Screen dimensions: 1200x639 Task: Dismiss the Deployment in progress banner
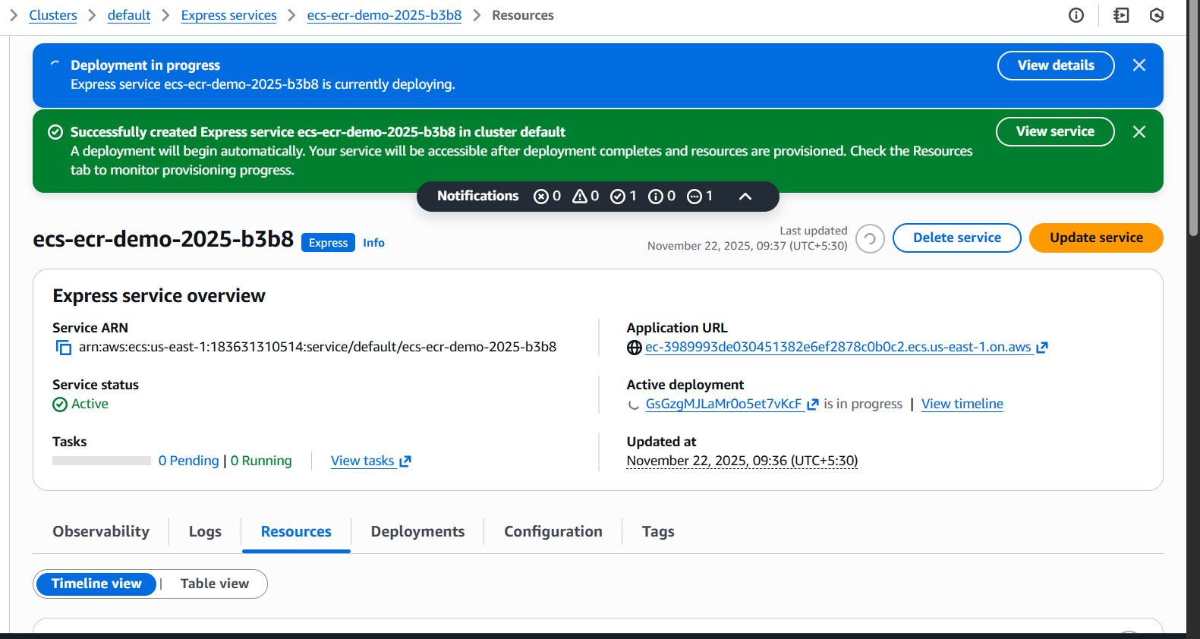[1139, 65]
